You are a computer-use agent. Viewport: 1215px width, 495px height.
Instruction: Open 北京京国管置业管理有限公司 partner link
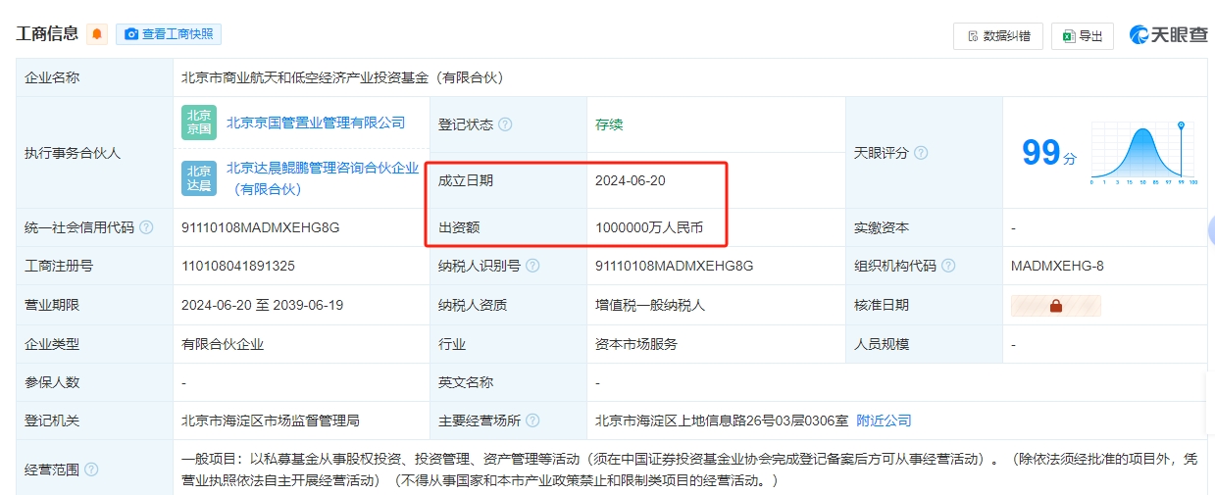click(x=316, y=123)
